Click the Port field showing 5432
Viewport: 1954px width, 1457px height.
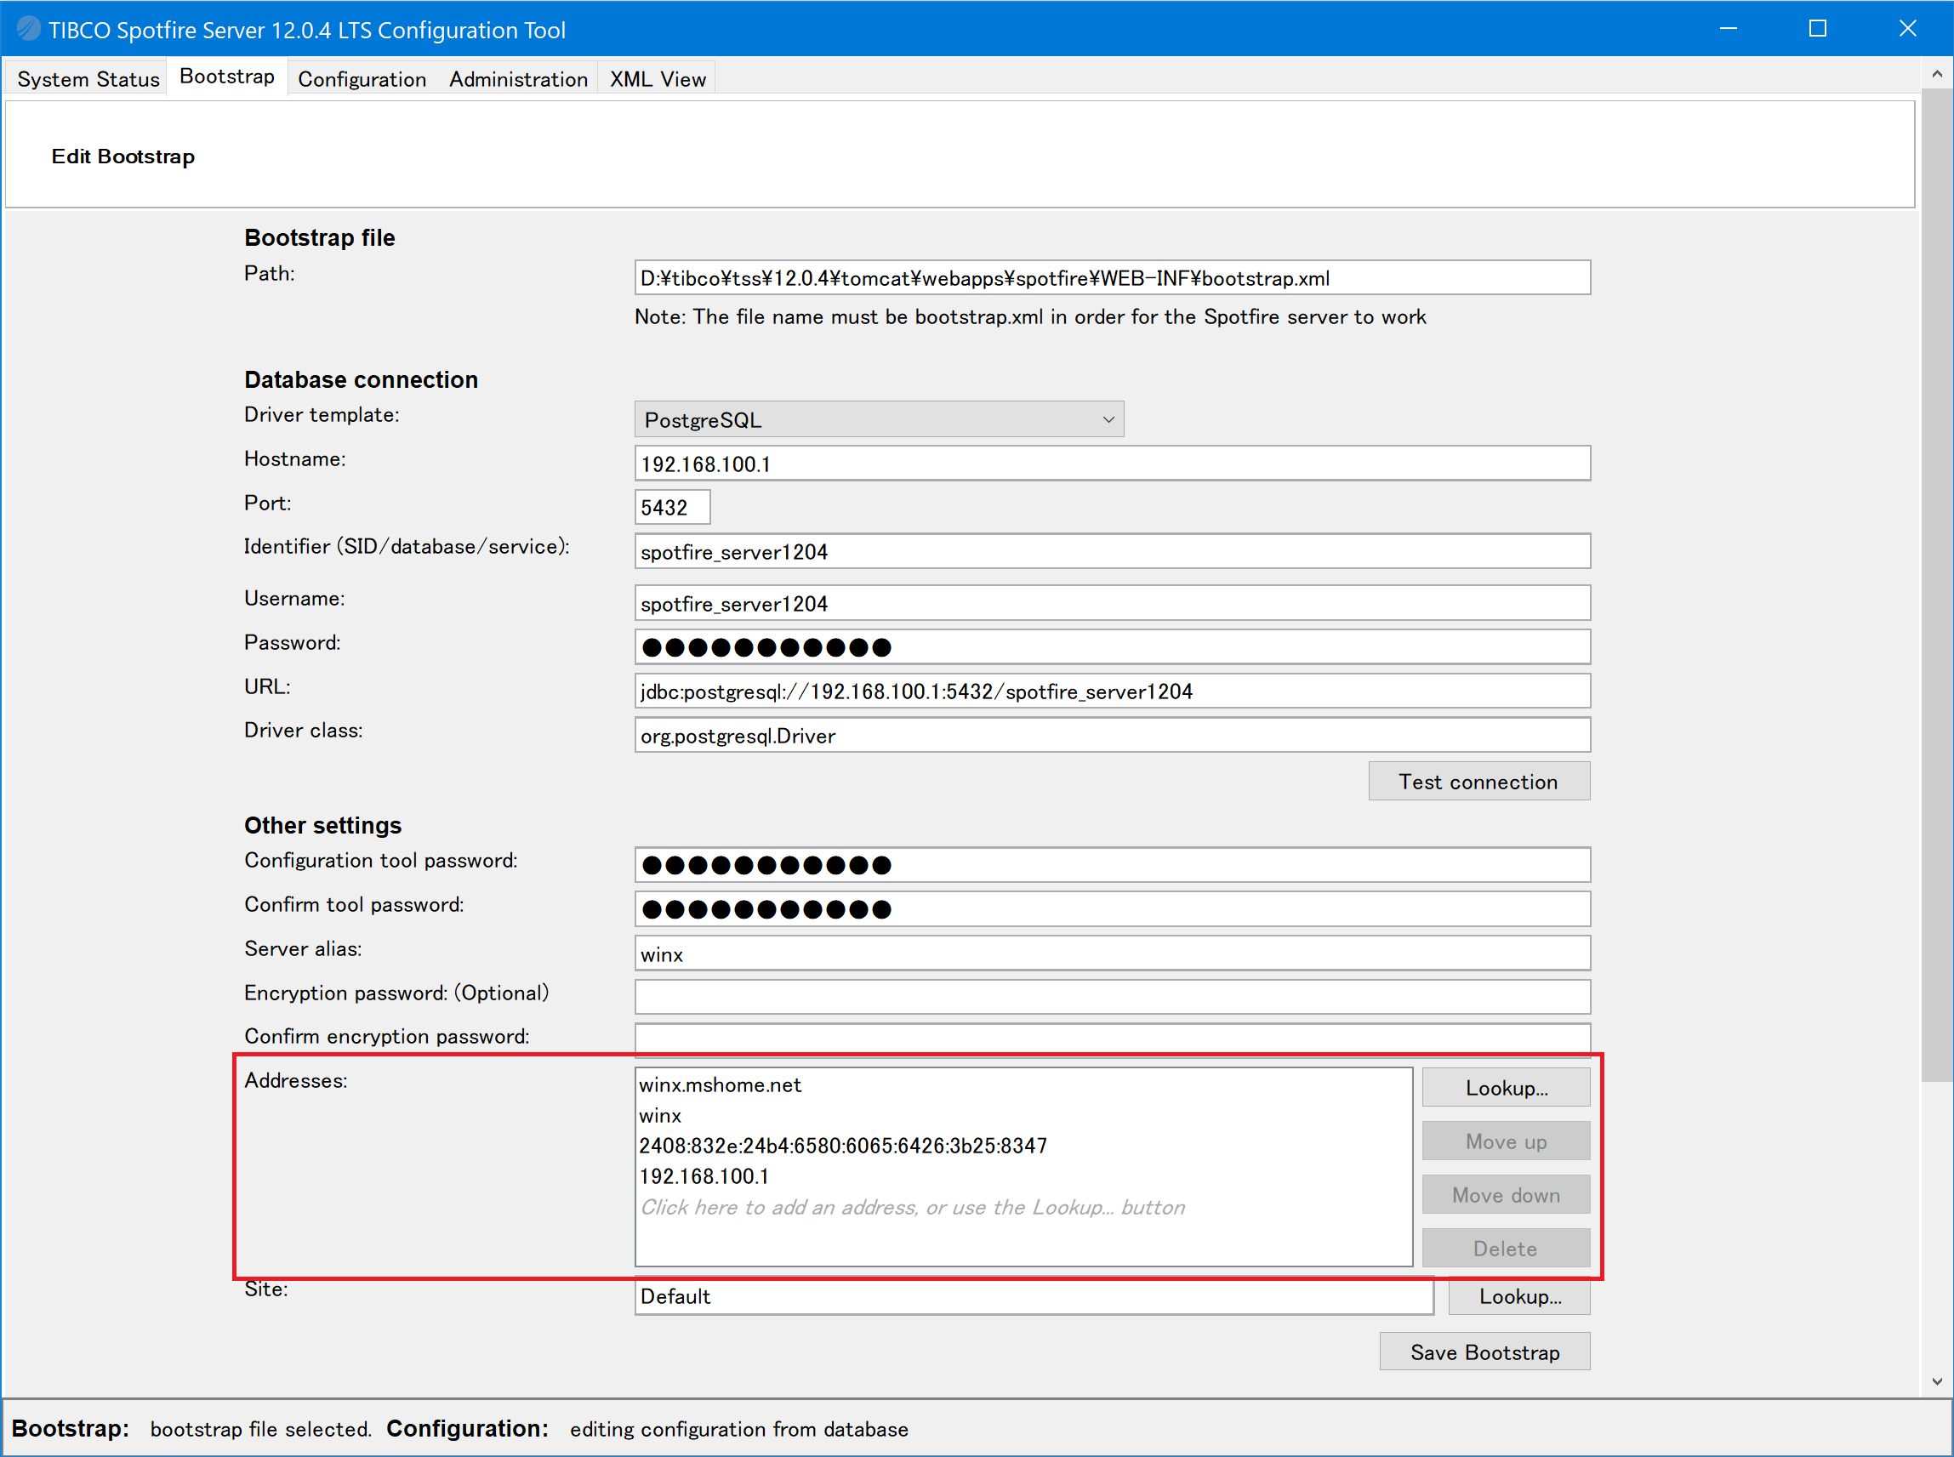(672, 507)
